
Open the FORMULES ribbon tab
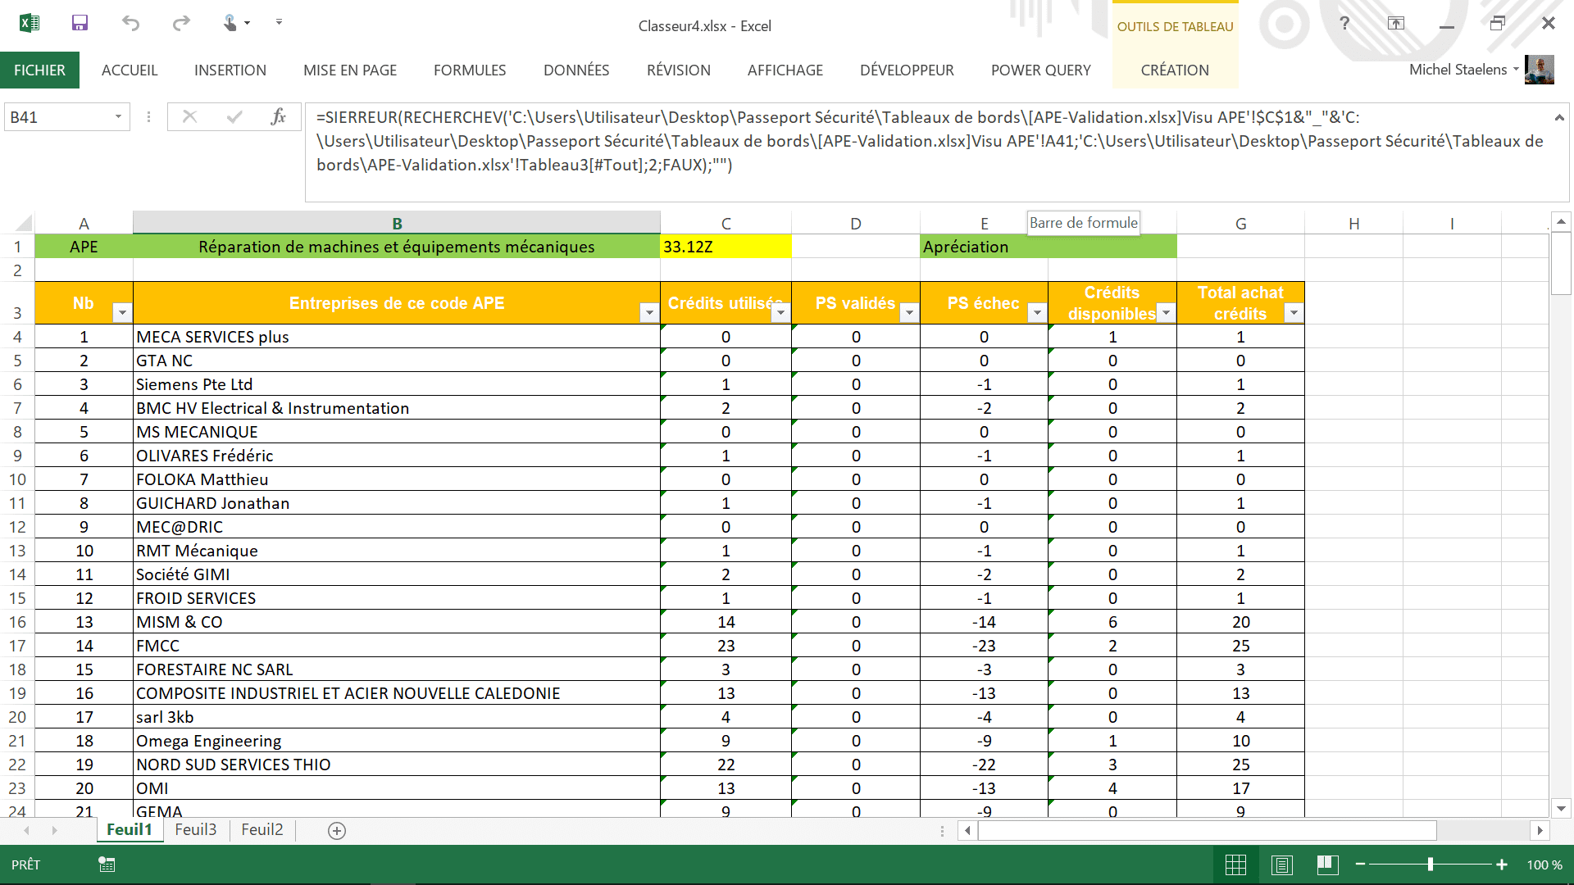(x=470, y=70)
